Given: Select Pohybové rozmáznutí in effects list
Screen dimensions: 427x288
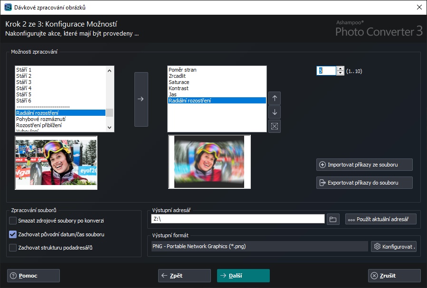Looking at the screenshot, I should tap(41, 119).
